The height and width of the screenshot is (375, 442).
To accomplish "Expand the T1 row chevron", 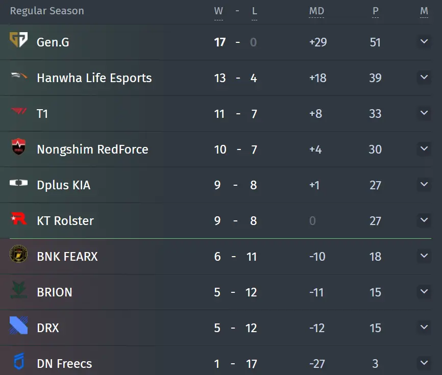I will tap(424, 113).
